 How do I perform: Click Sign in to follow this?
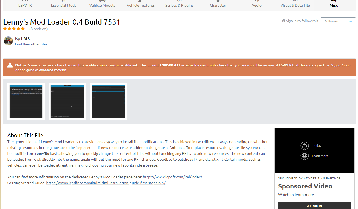(x=300, y=21)
